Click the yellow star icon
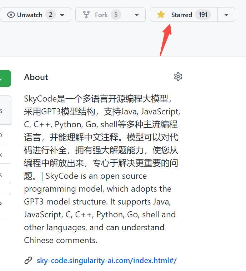This screenshot has height=271, width=246. point(161,15)
